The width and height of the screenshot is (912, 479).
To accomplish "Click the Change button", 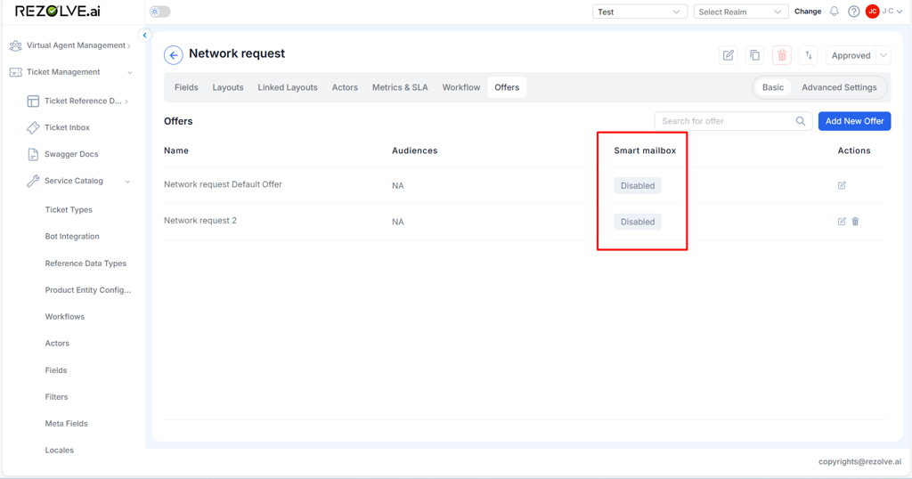I will point(808,11).
